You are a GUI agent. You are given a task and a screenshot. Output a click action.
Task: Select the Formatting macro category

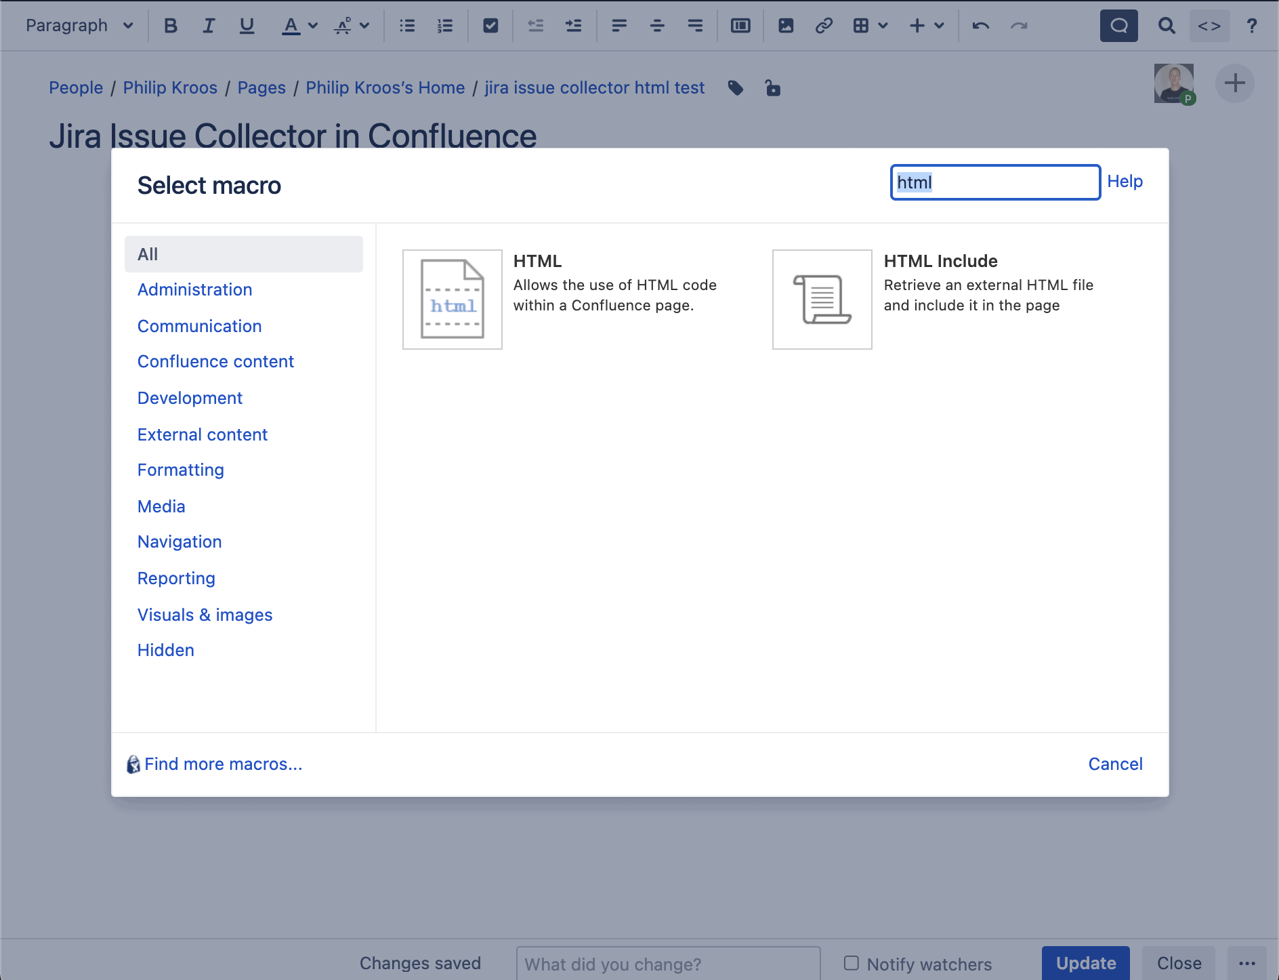[x=180, y=470]
